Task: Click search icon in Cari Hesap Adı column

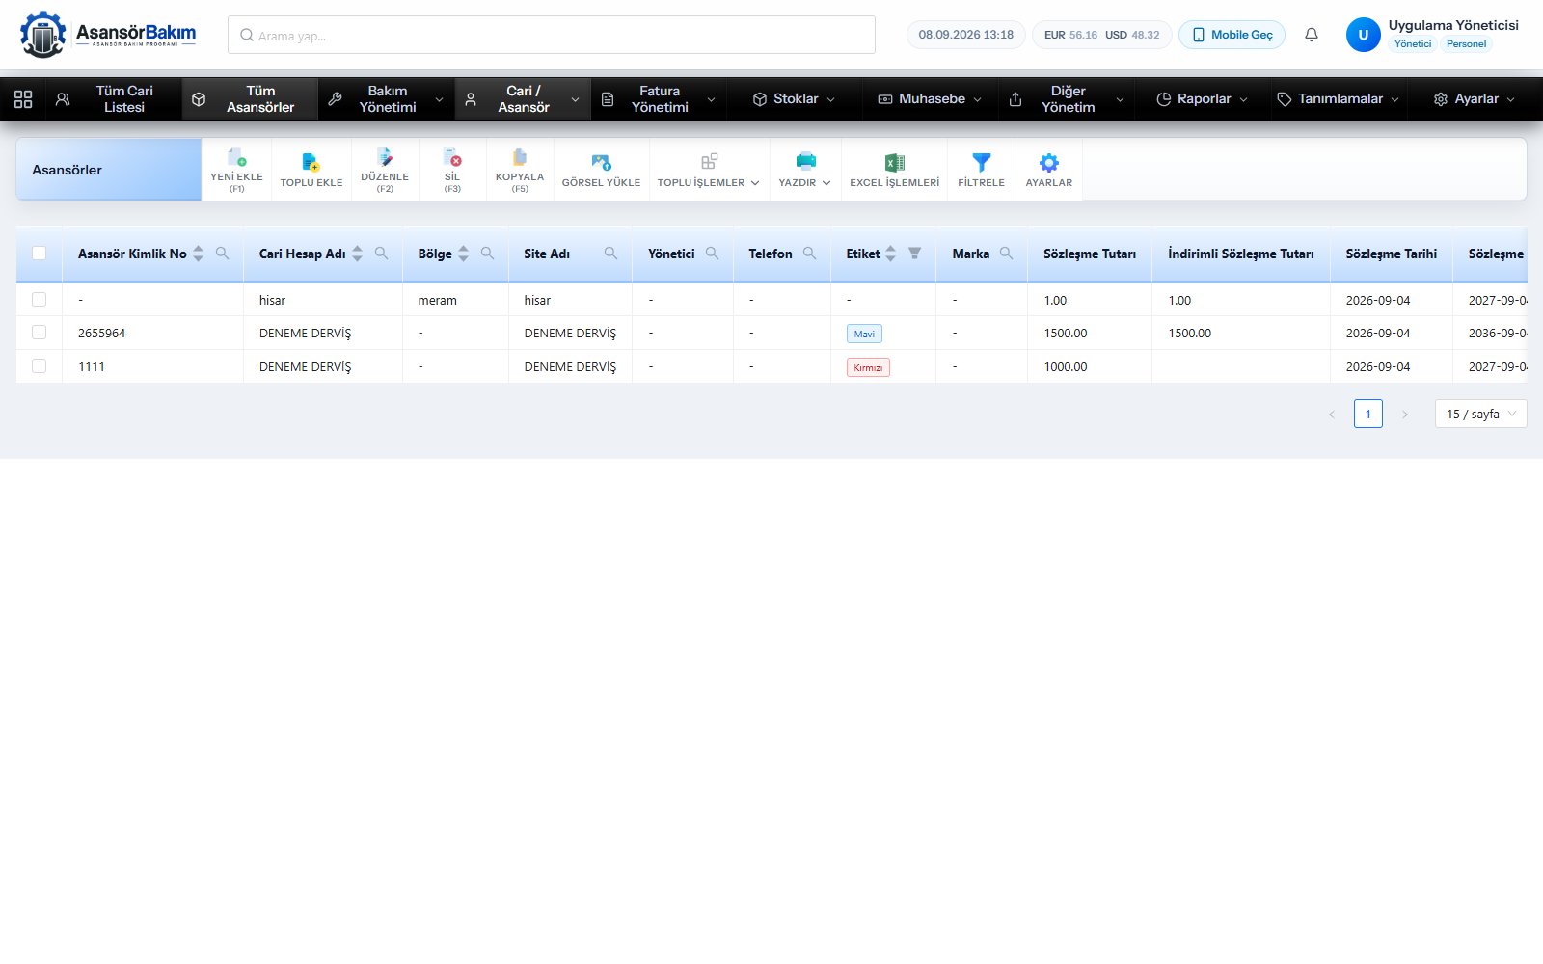Action: pos(381,254)
